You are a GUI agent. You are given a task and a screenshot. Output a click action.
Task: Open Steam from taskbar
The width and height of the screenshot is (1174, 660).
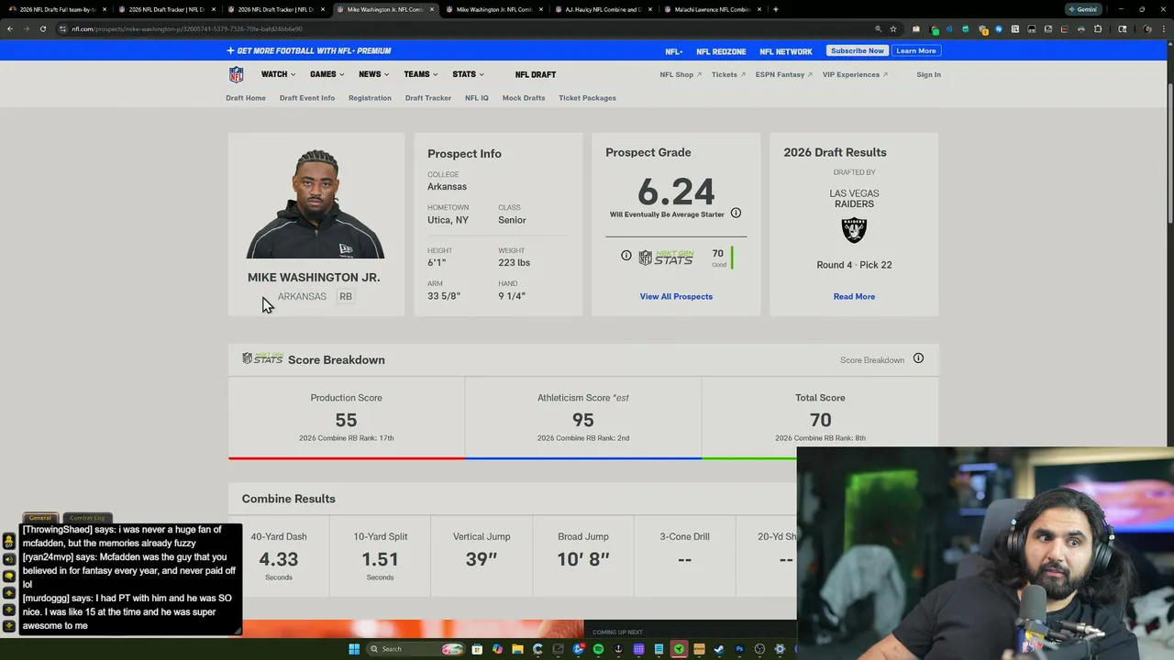tap(719, 649)
